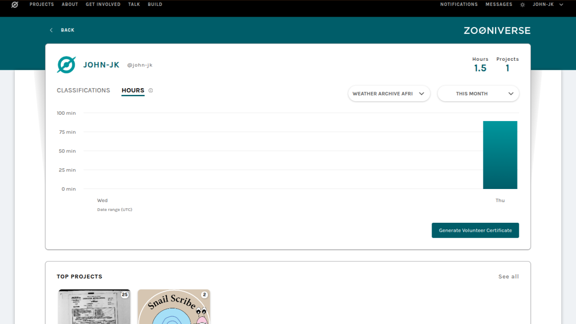This screenshot has width=576, height=324.
Task: Select the Hours tab
Action: click(x=133, y=90)
